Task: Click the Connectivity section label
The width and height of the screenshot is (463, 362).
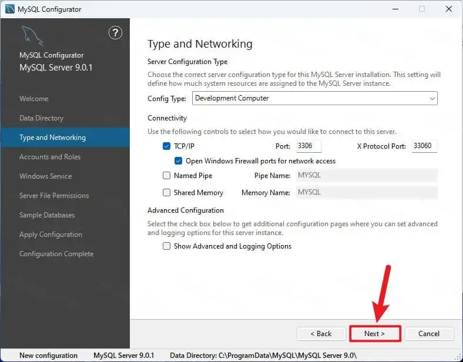Action: coord(167,118)
